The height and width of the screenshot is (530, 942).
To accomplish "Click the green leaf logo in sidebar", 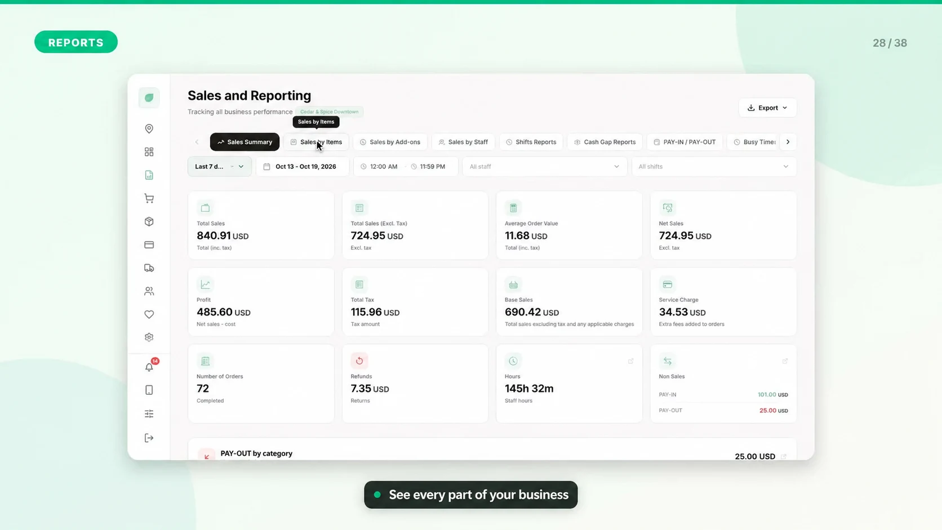I will coord(149,98).
